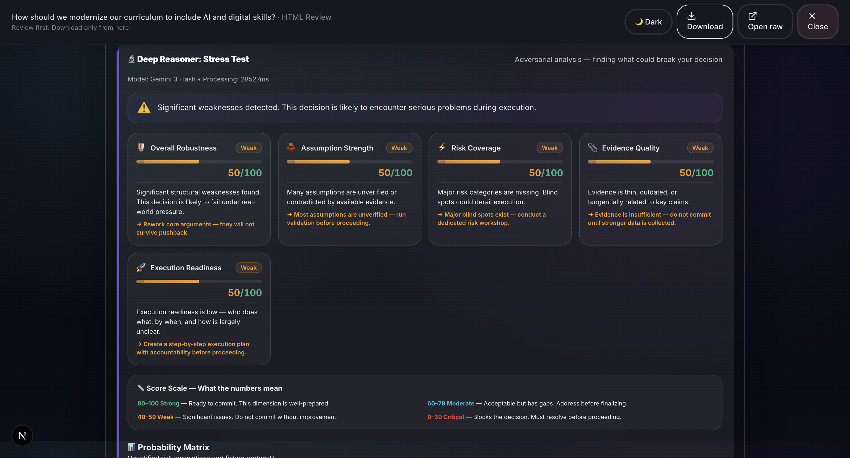
Task: Click the rocket icon beside Execution Readiness
Action: pyautogui.click(x=141, y=267)
